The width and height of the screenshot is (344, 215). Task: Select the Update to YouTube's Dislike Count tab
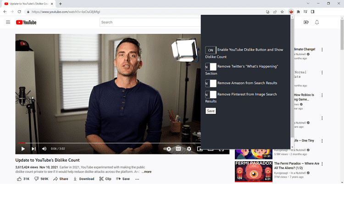(x=29, y=4)
